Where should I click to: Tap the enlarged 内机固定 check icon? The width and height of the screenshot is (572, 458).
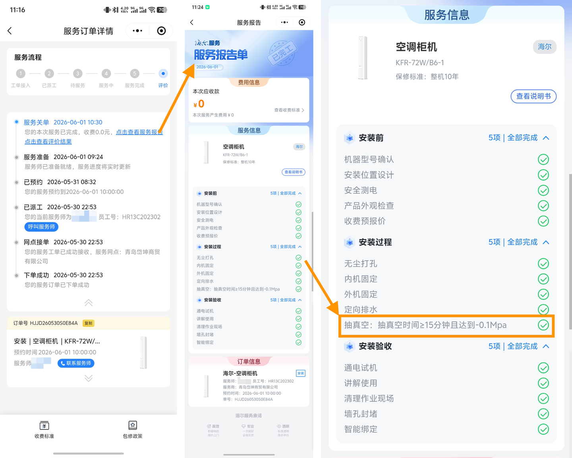pyautogui.click(x=543, y=279)
